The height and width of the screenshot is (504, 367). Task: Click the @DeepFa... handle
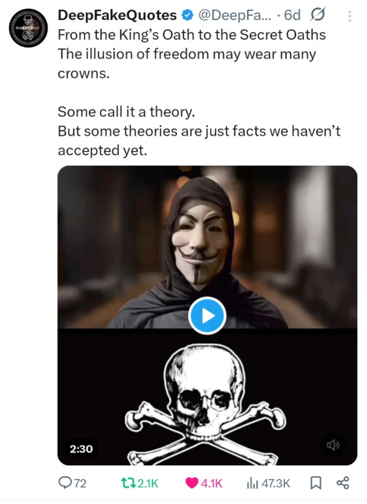(234, 15)
